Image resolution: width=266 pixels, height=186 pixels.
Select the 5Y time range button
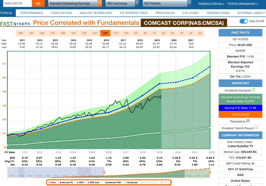(173, 33)
